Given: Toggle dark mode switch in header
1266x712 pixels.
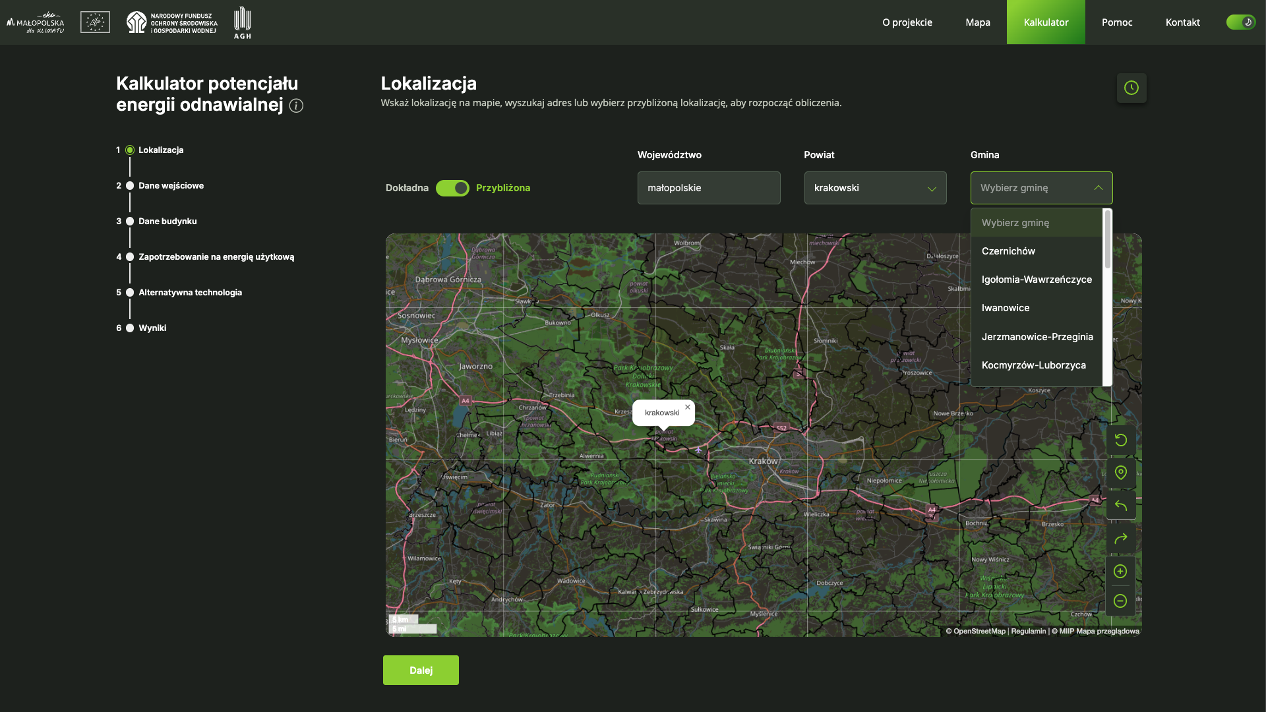Looking at the screenshot, I should click(1240, 22).
